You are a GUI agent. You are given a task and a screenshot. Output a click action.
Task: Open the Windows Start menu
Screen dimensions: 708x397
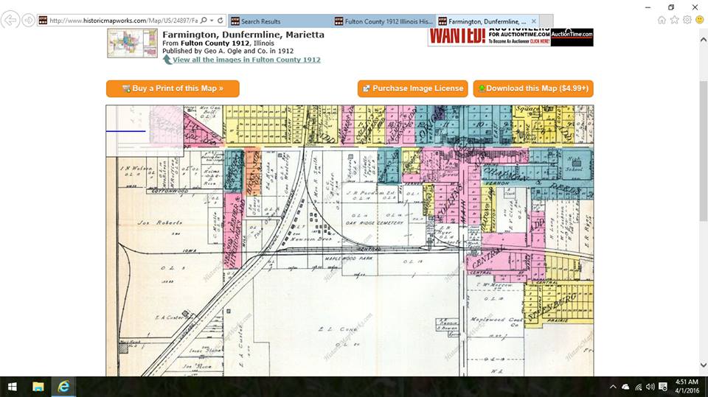coord(13,387)
